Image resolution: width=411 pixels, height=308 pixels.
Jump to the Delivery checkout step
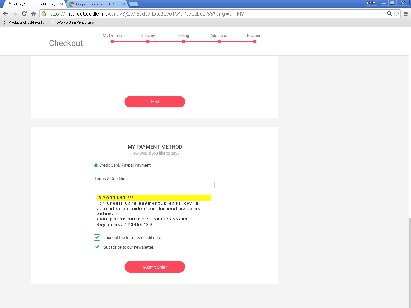[x=148, y=41]
